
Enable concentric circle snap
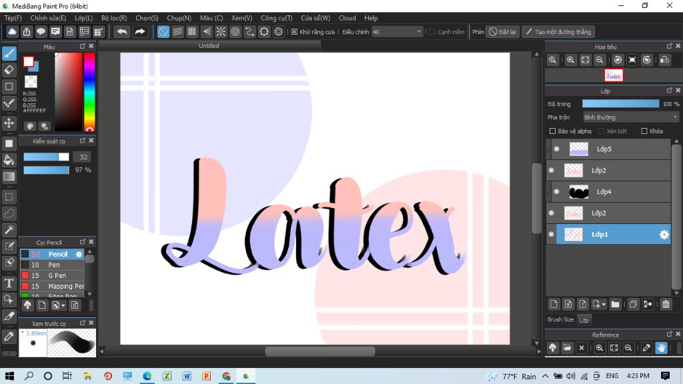(235, 32)
